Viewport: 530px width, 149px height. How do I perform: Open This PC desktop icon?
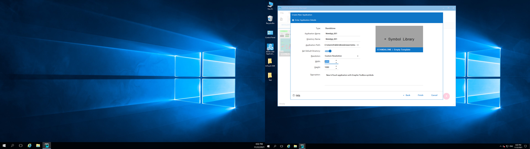[x=270, y=5]
